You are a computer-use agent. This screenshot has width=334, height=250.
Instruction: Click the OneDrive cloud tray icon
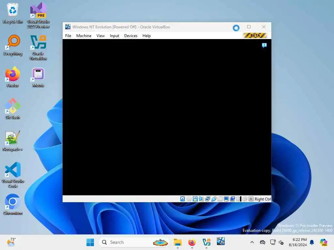point(263,242)
